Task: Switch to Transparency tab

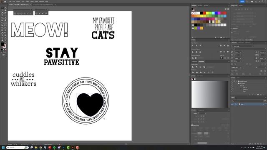Action: tap(201, 110)
